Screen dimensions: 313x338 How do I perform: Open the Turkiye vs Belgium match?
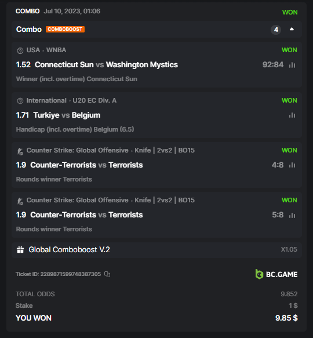pos(67,115)
